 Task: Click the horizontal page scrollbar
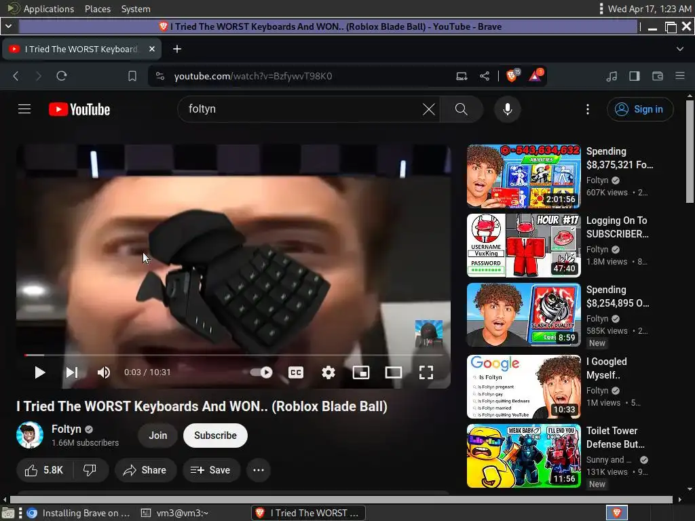tap(341, 499)
